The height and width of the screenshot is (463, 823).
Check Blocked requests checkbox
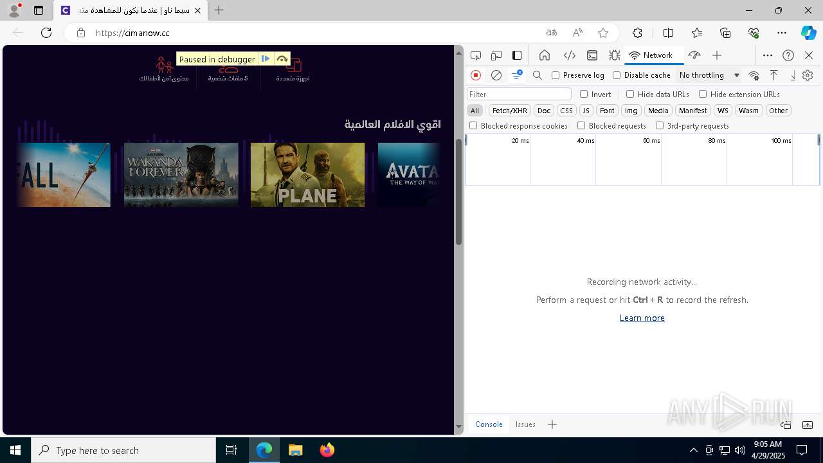(x=581, y=126)
